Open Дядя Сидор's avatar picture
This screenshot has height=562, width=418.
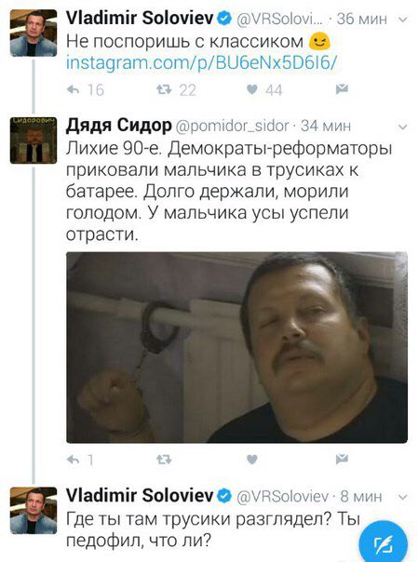[34, 140]
